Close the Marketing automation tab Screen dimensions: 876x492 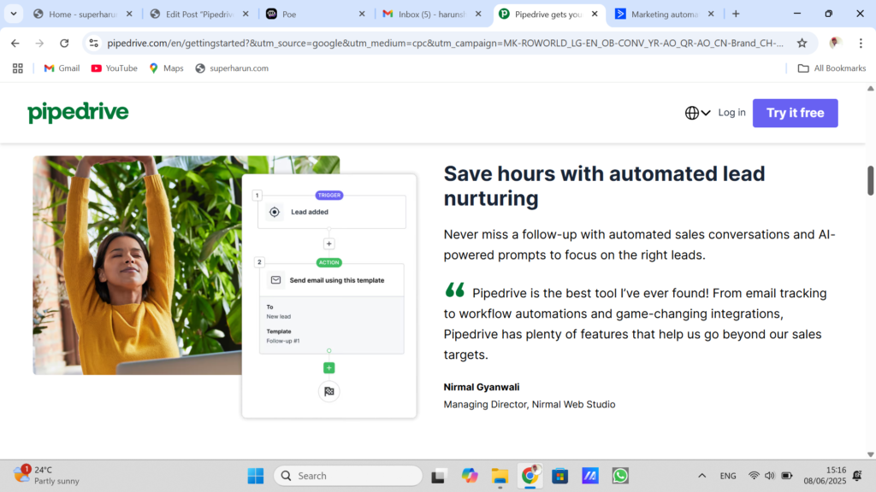pos(711,14)
